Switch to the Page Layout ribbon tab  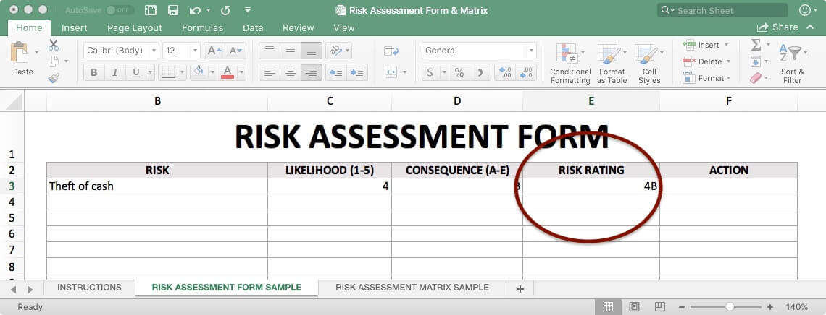click(134, 28)
